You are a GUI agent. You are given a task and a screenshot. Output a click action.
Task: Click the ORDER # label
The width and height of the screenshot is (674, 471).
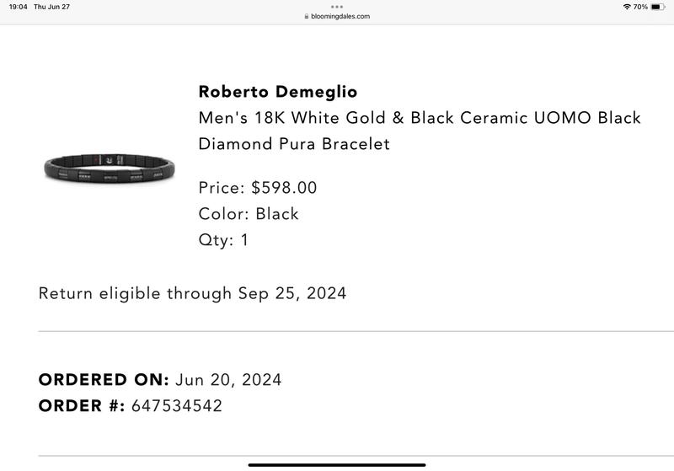point(82,405)
